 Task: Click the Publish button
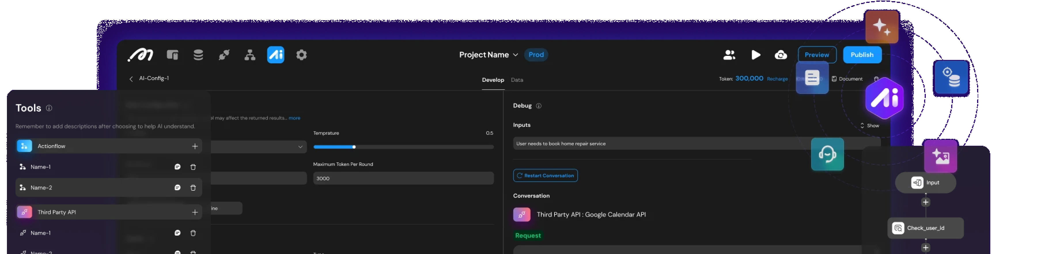point(862,55)
